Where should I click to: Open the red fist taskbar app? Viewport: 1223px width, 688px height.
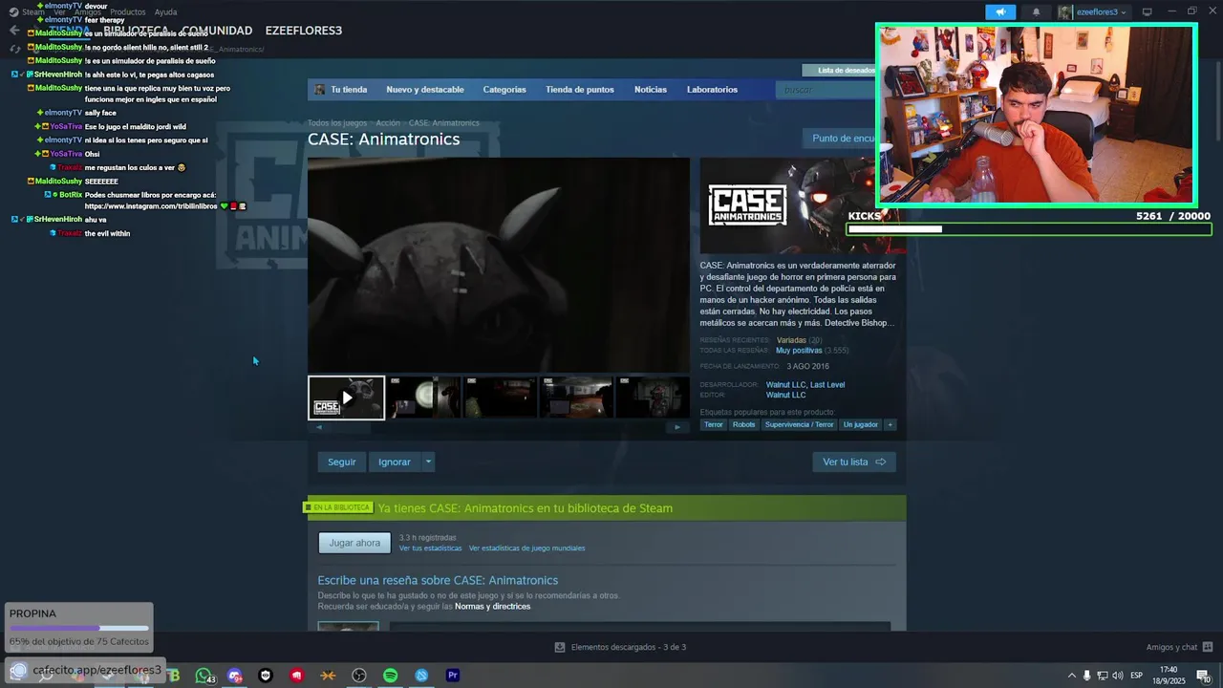[x=297, y=676]
